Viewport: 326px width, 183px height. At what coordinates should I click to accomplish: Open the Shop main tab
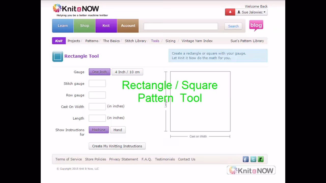pos(85,26)
